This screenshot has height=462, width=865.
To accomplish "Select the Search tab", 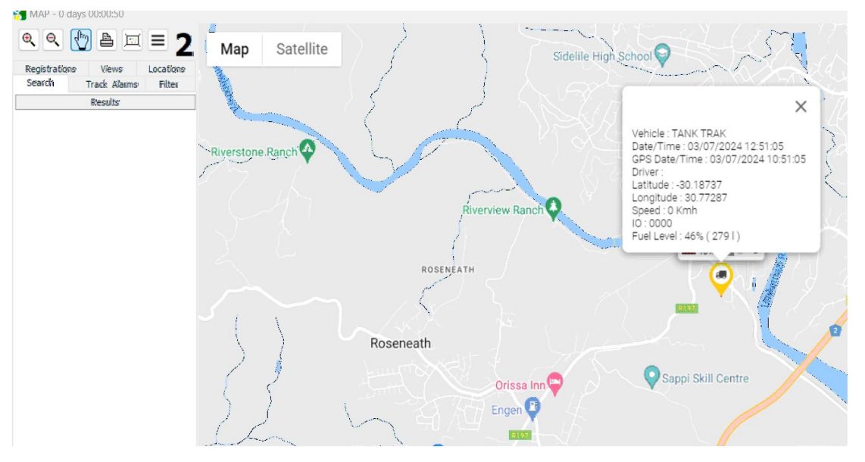I will point(40,83).
